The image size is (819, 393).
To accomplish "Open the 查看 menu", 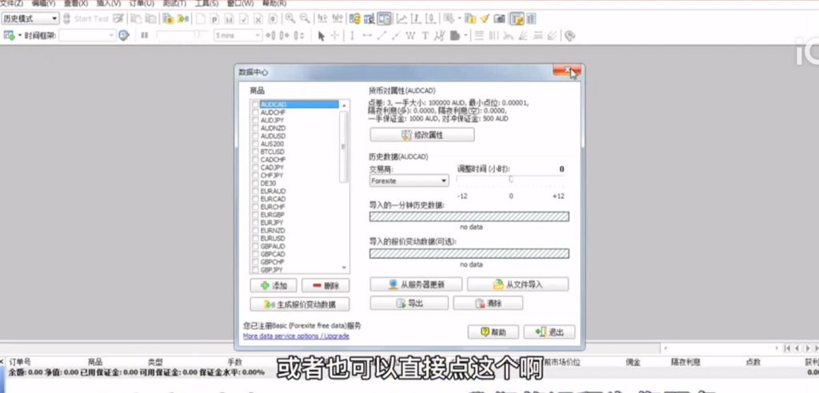I will point(76,3).
